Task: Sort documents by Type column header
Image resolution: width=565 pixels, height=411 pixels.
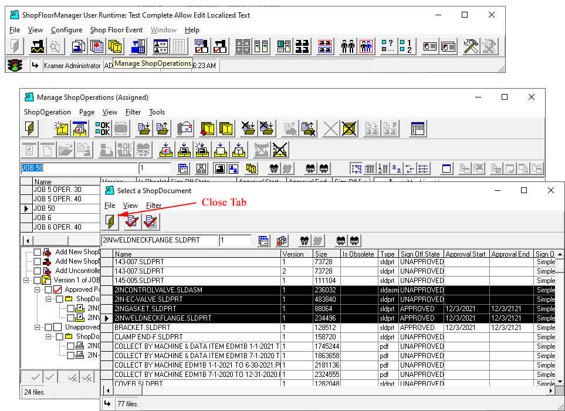Action: coord(388,254)
